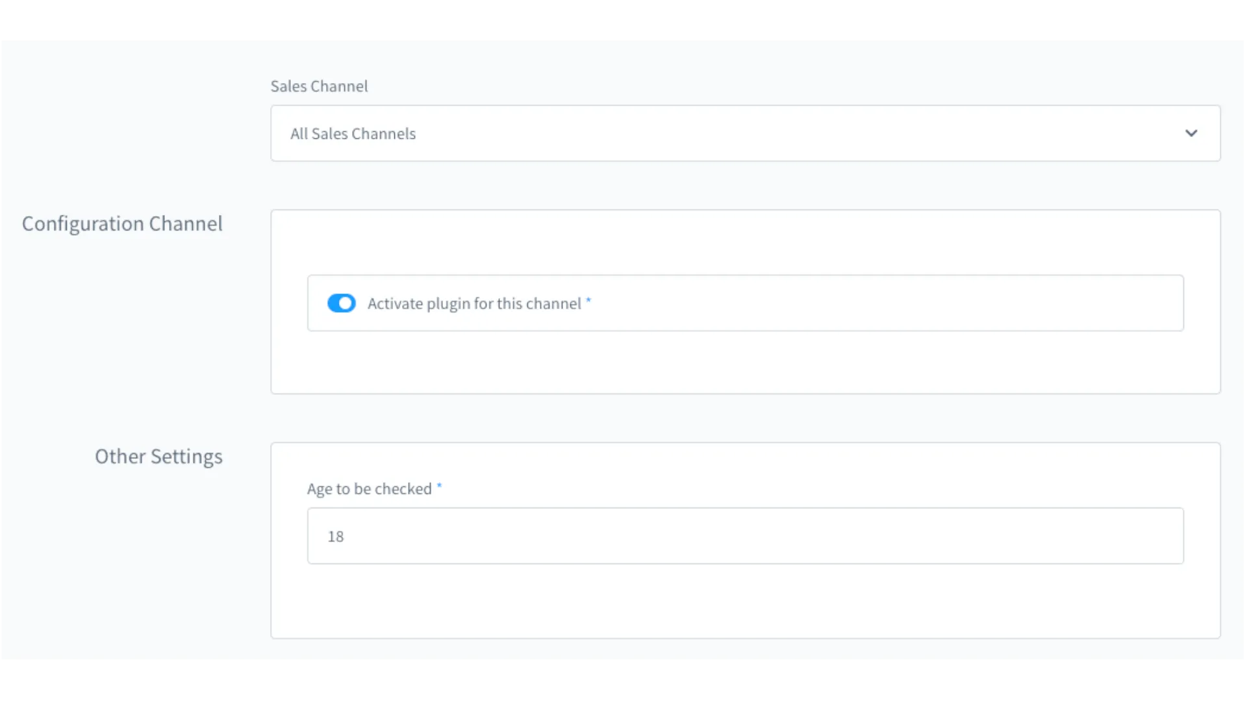This screenshot has height=701, width=1247.
Task: Click the 'Other Settings' section heading
Action: coord(158,456)
